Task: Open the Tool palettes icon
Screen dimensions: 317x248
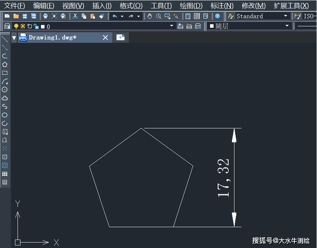Action: coord(206,16)
